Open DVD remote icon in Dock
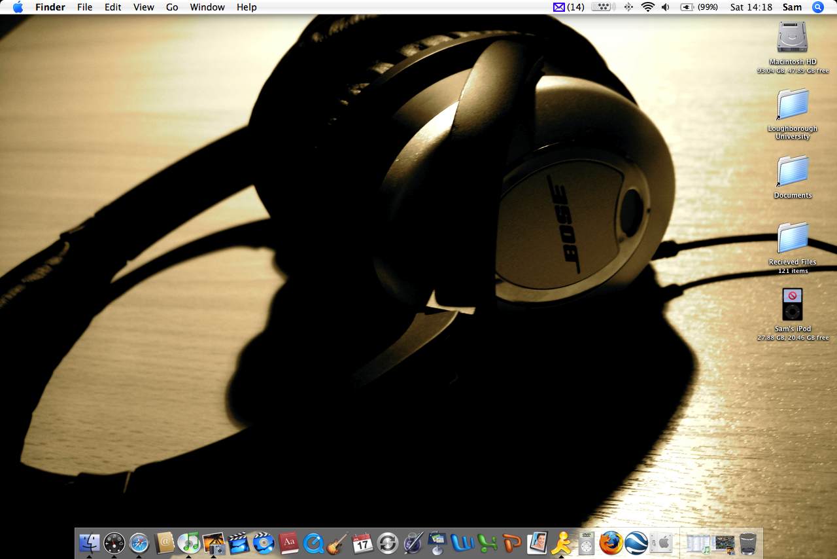Viewport: 837px width, 559px height. tap(587, 543)
